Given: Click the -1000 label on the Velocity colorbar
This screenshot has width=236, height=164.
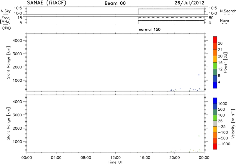Looking at the screenshot, I should [224, 144].
